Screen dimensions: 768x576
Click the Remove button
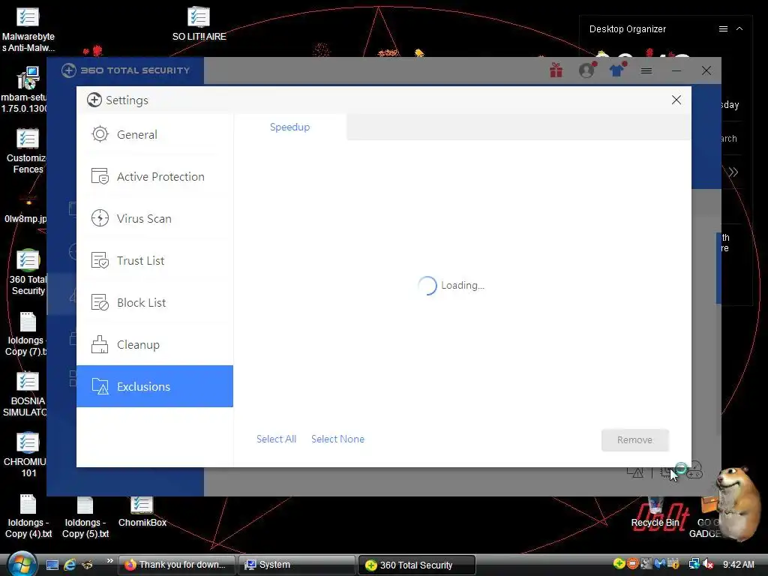point(634,439)
